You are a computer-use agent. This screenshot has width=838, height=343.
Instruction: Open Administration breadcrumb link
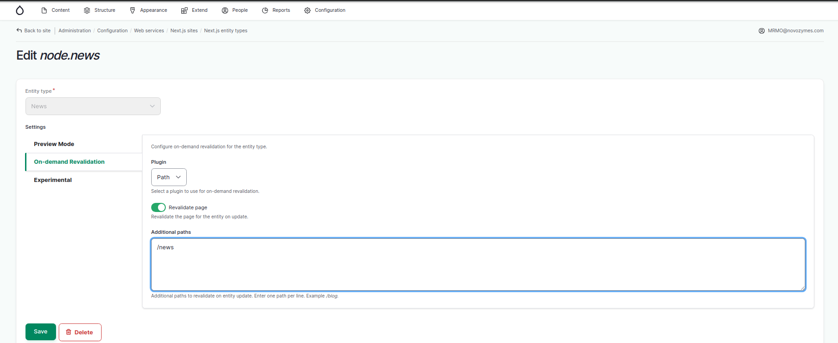(x=75, y=30)
